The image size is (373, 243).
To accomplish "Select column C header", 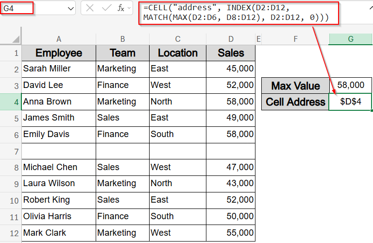I will point(178,39).
